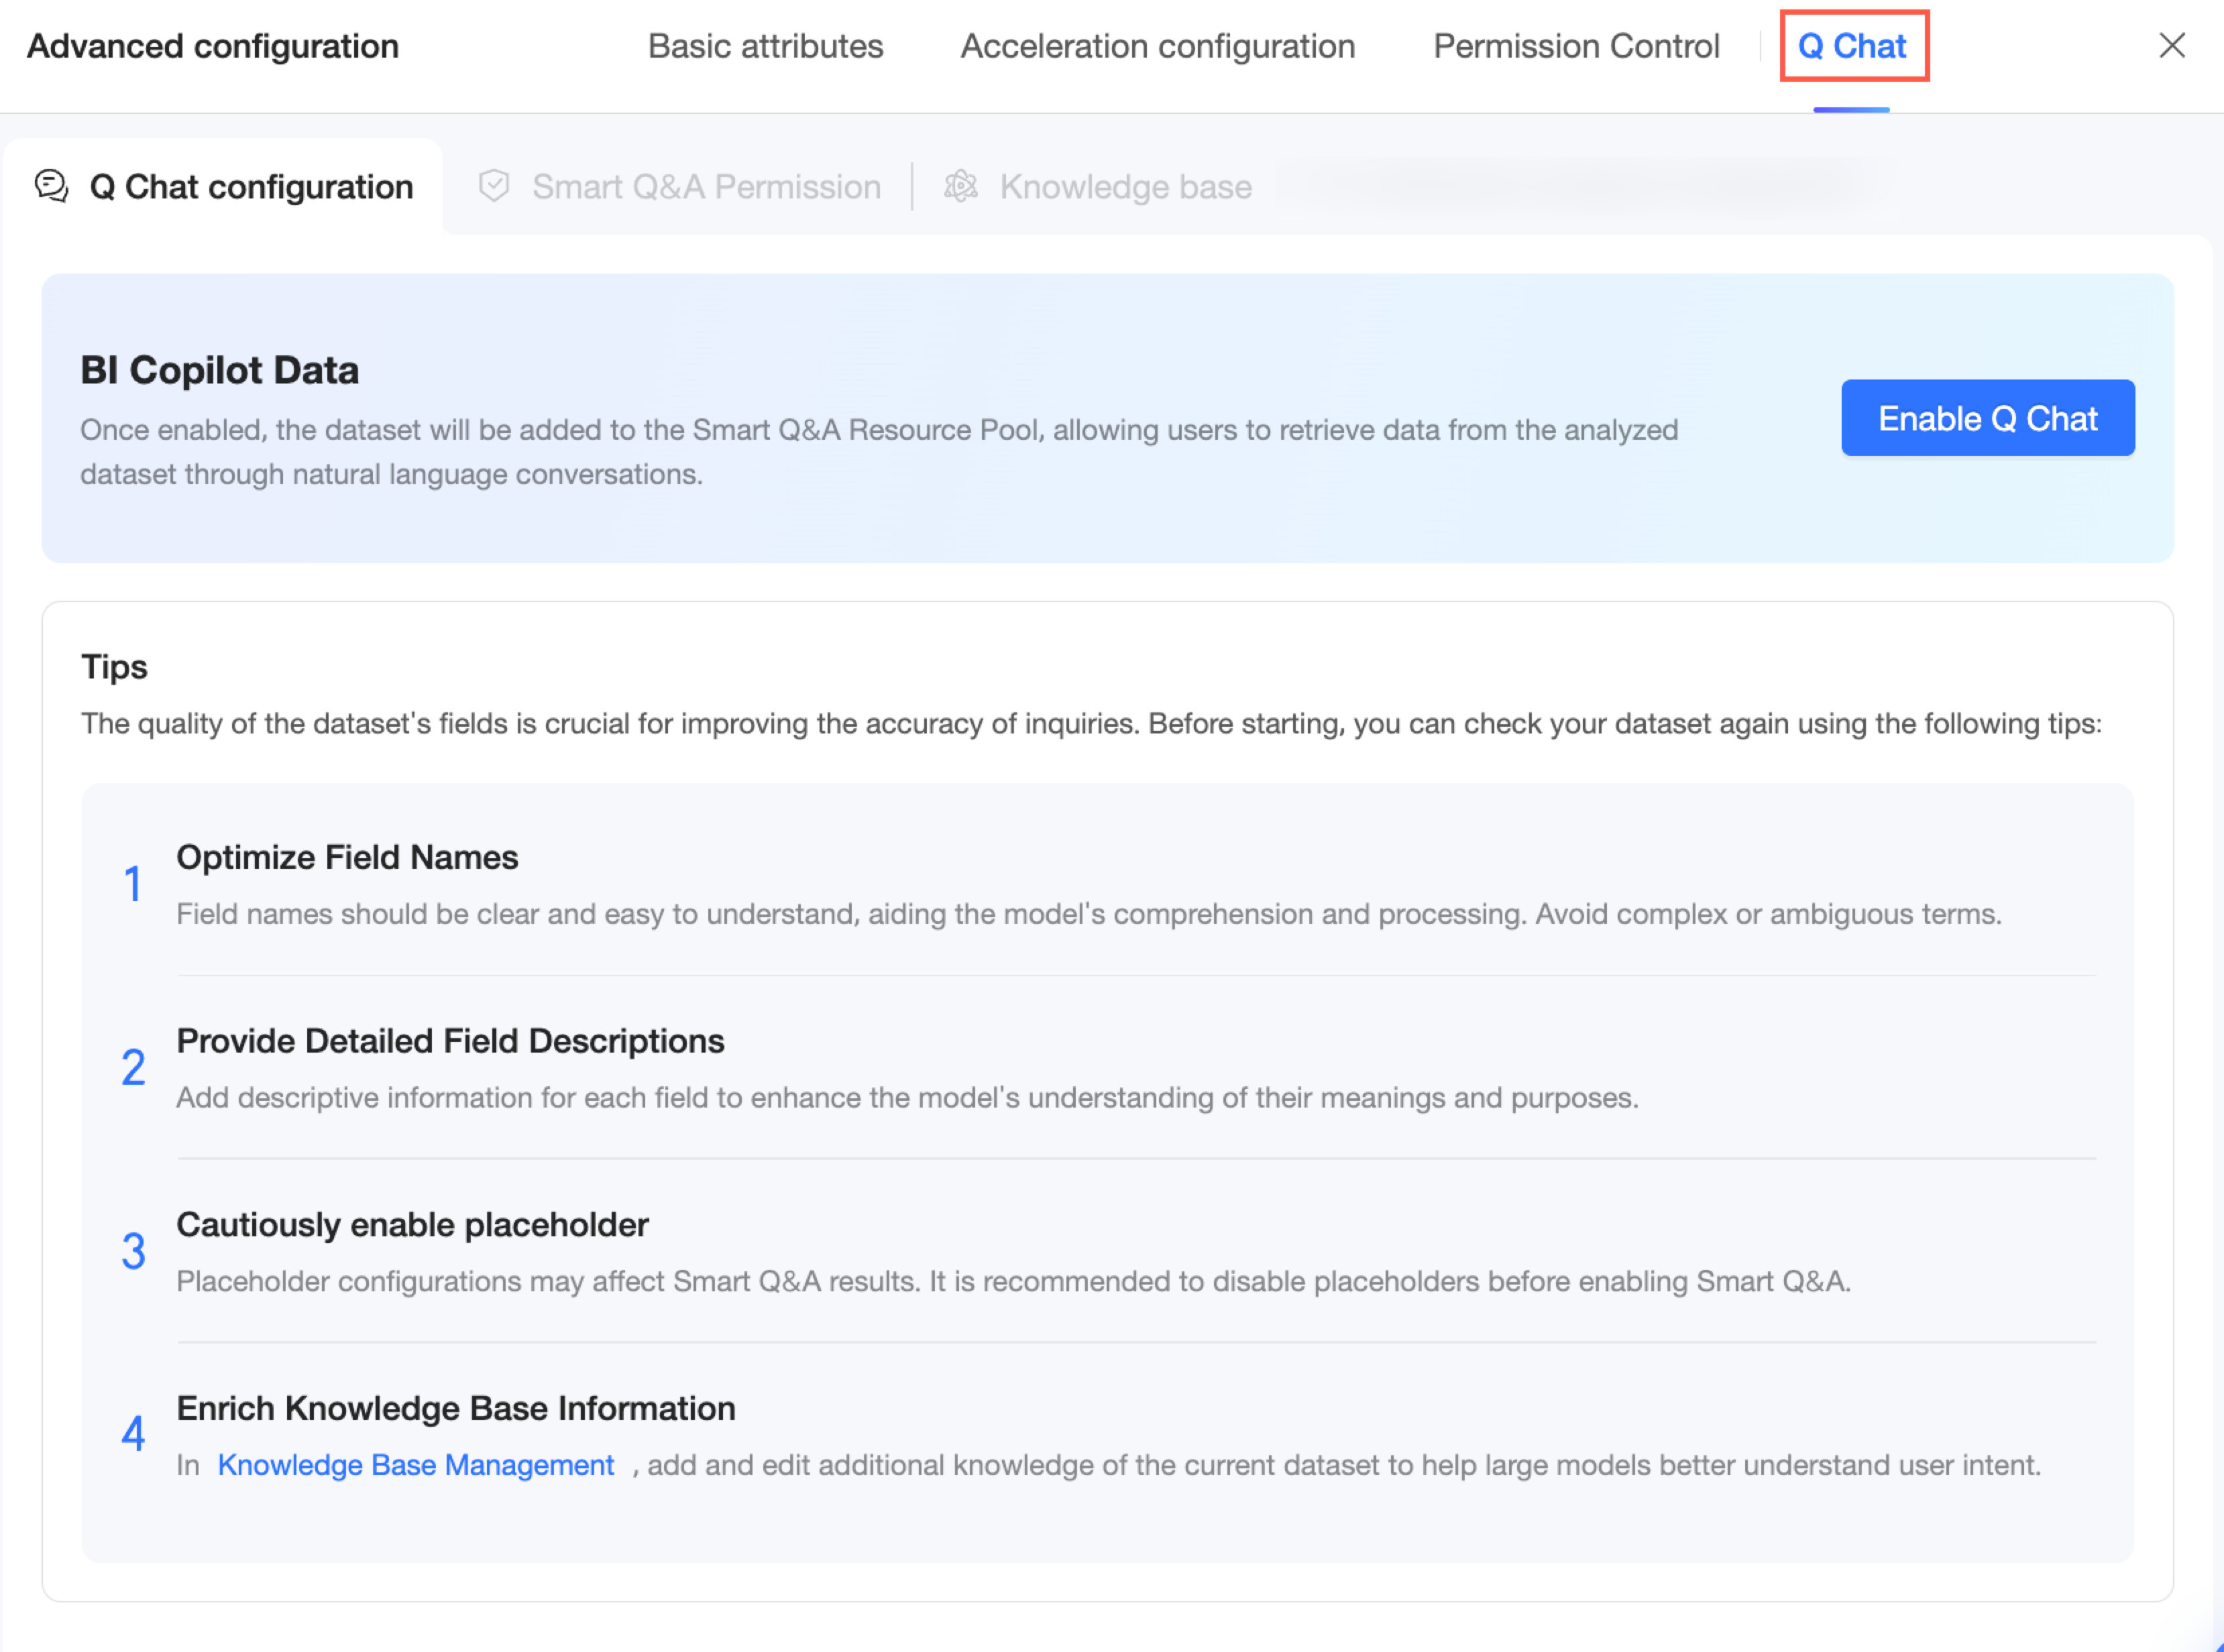Open the Knowledge Base Management link
The width and height of the screenshot is (2224, 1652).
click(x=415, y=1465)
